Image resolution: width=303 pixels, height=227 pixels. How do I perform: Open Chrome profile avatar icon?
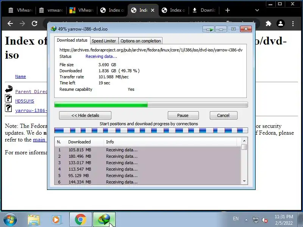[281, 23]
